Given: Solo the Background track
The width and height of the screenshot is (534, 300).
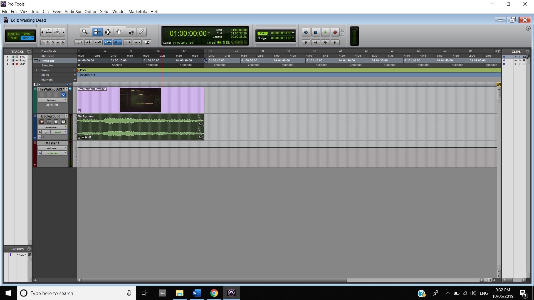Looking at the screenshot, I should (x=56, y=122).
